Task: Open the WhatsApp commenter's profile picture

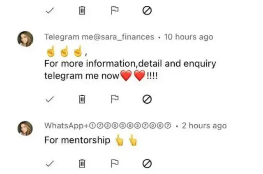Action: click(x=24, y=128)
